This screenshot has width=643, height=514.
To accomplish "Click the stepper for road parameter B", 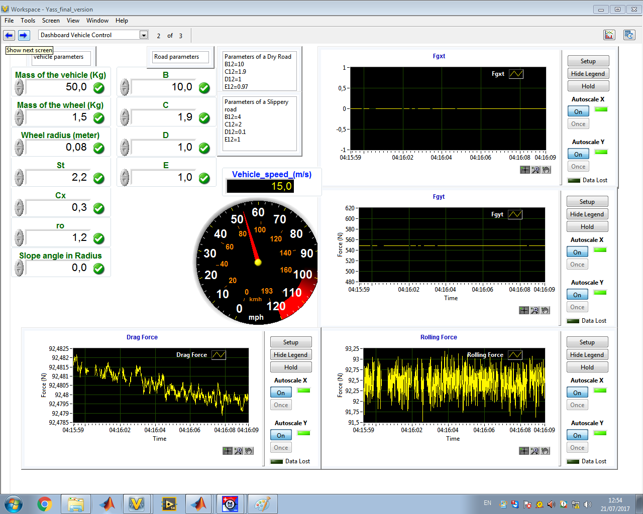I will [125, 87].
